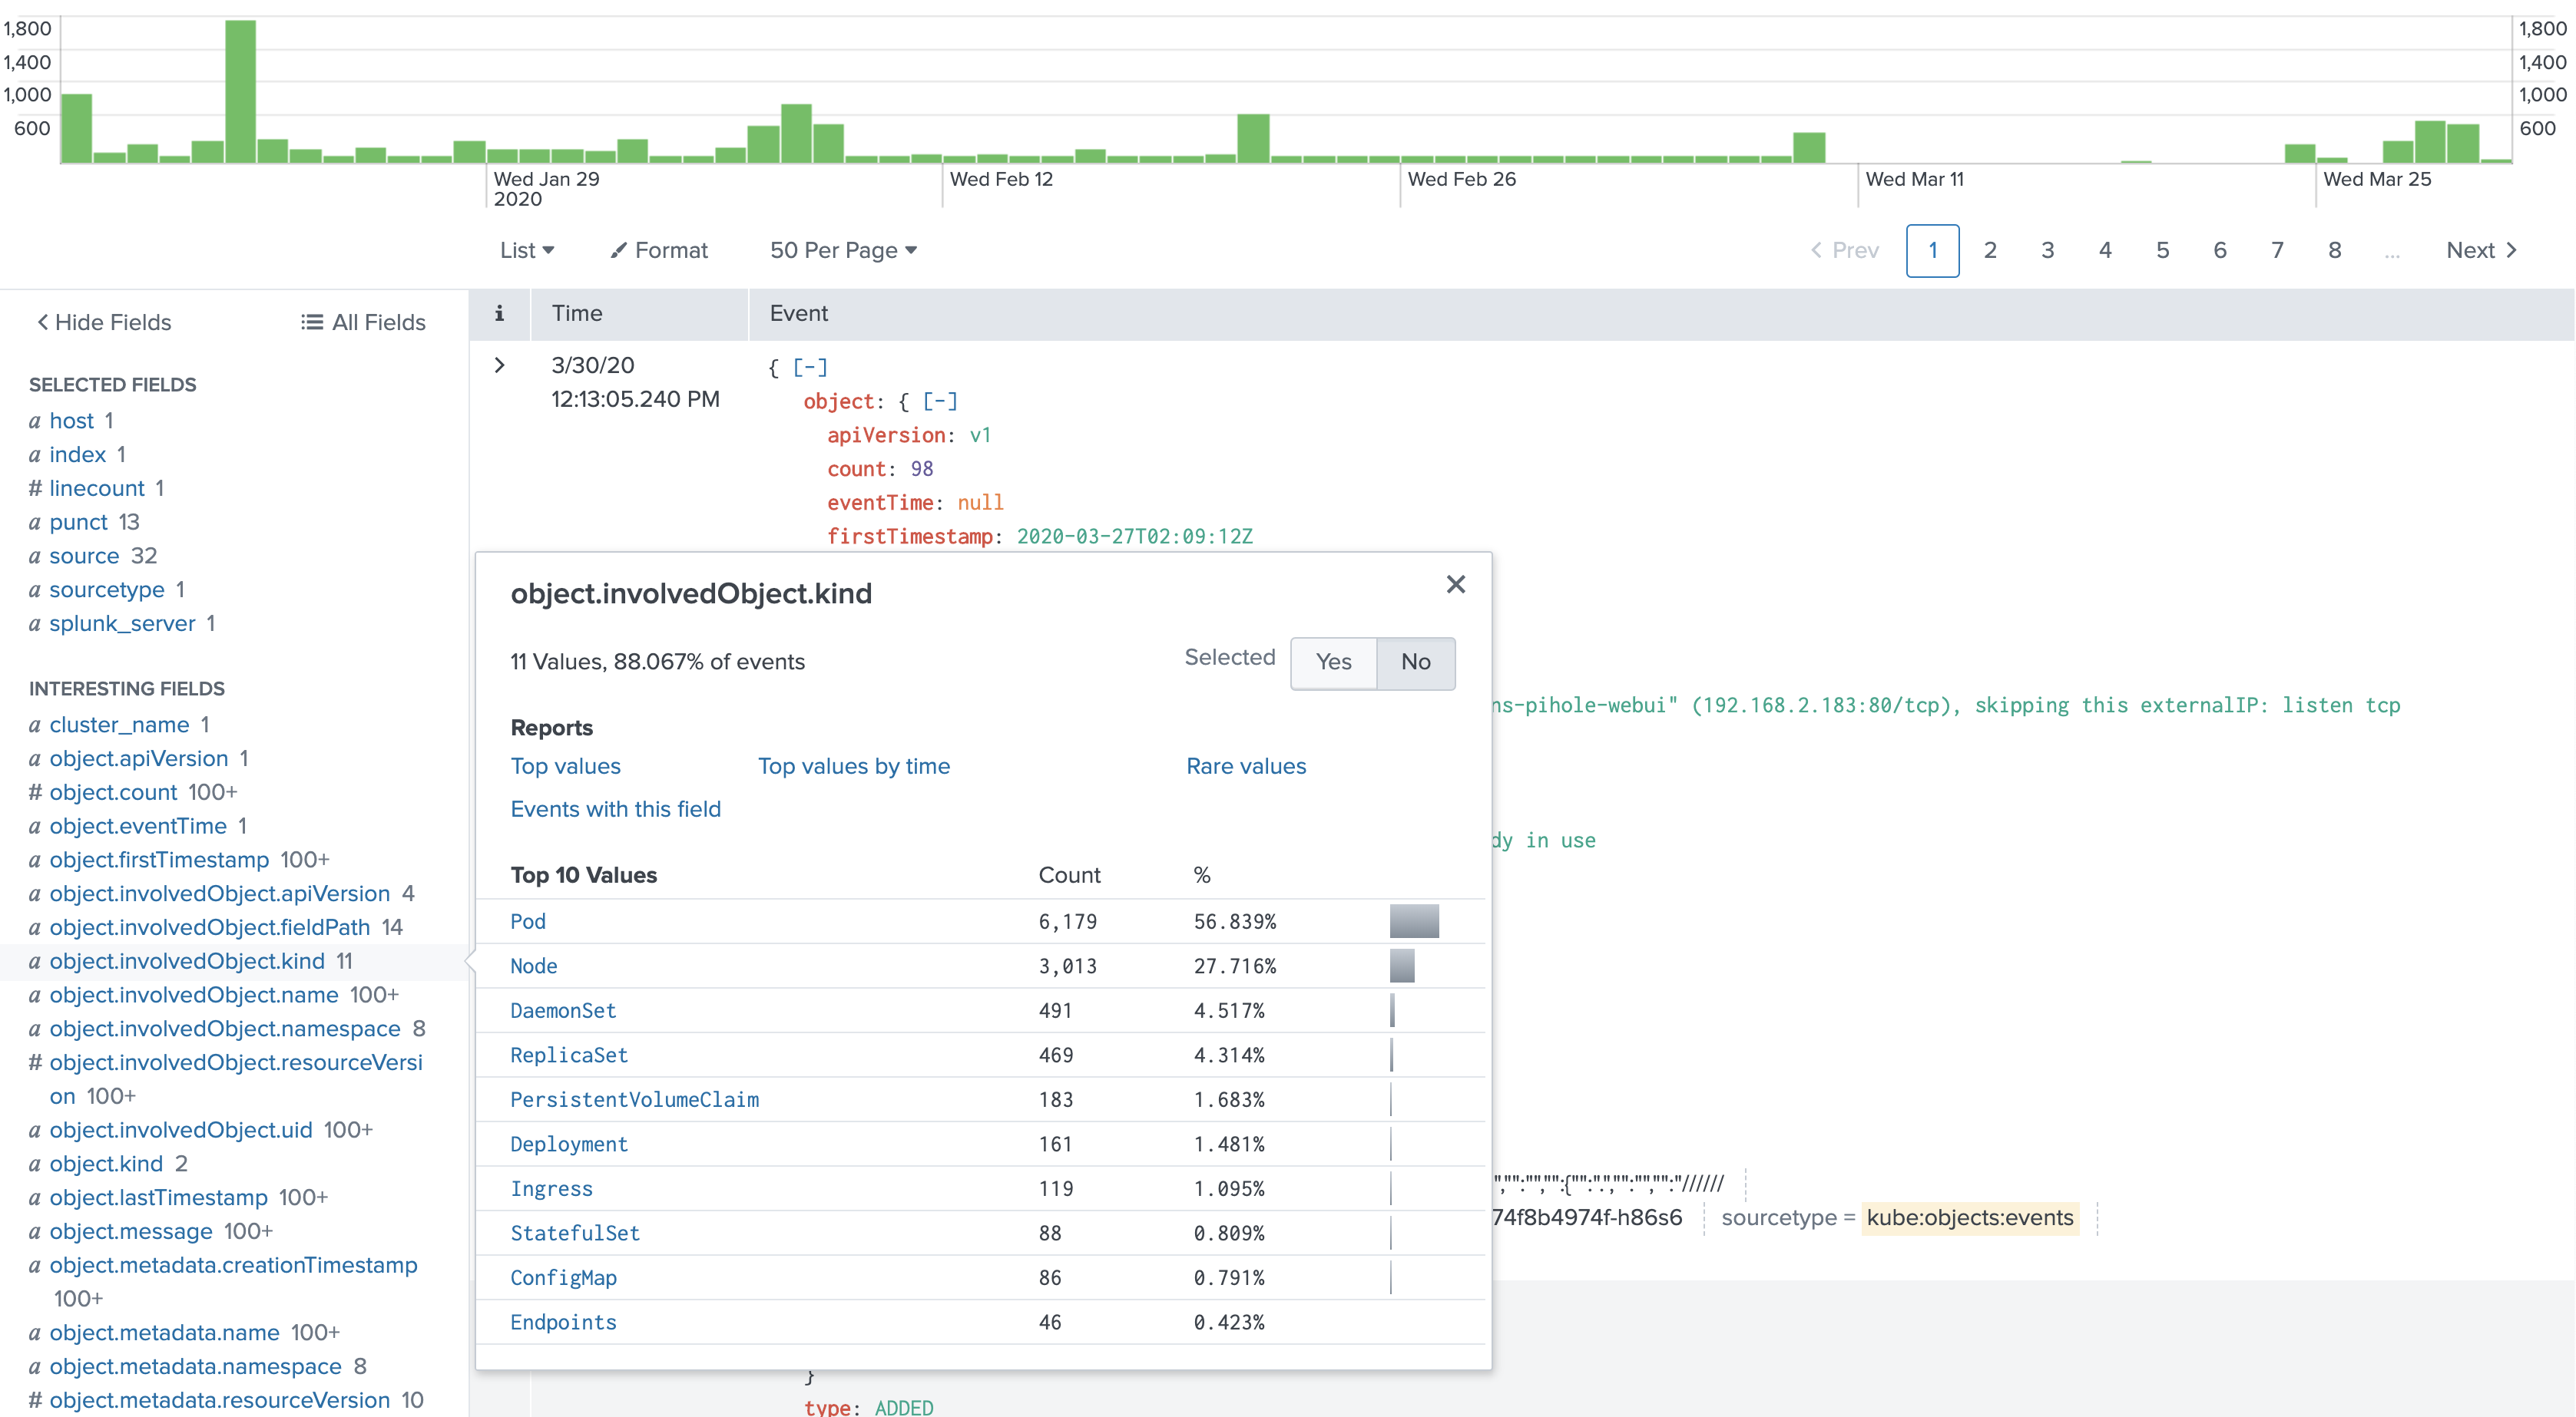Expand the first event row arrow
Image resolution: width=2576 pixels, height=1417 pixels.
(x=499, y=365)
